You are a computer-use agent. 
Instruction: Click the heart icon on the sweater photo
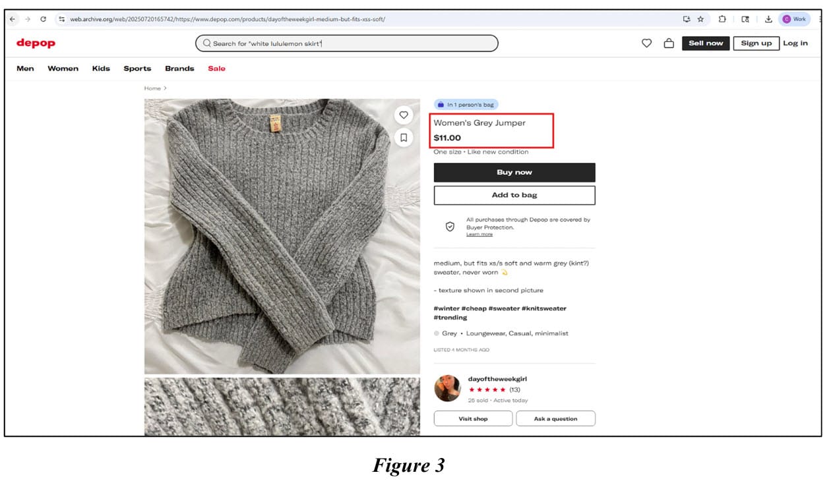(404, 115)
